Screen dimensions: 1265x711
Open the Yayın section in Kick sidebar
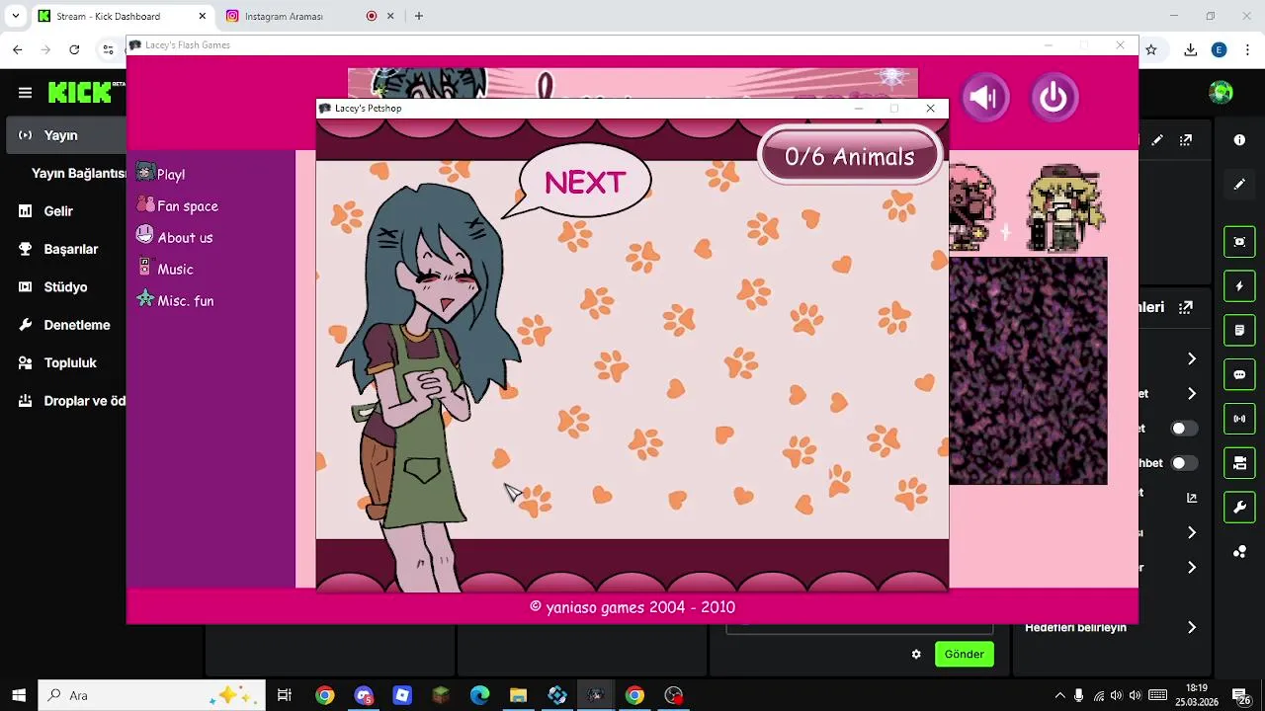(67, 135)
